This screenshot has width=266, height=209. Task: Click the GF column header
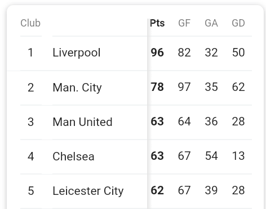tap(184, 23)
